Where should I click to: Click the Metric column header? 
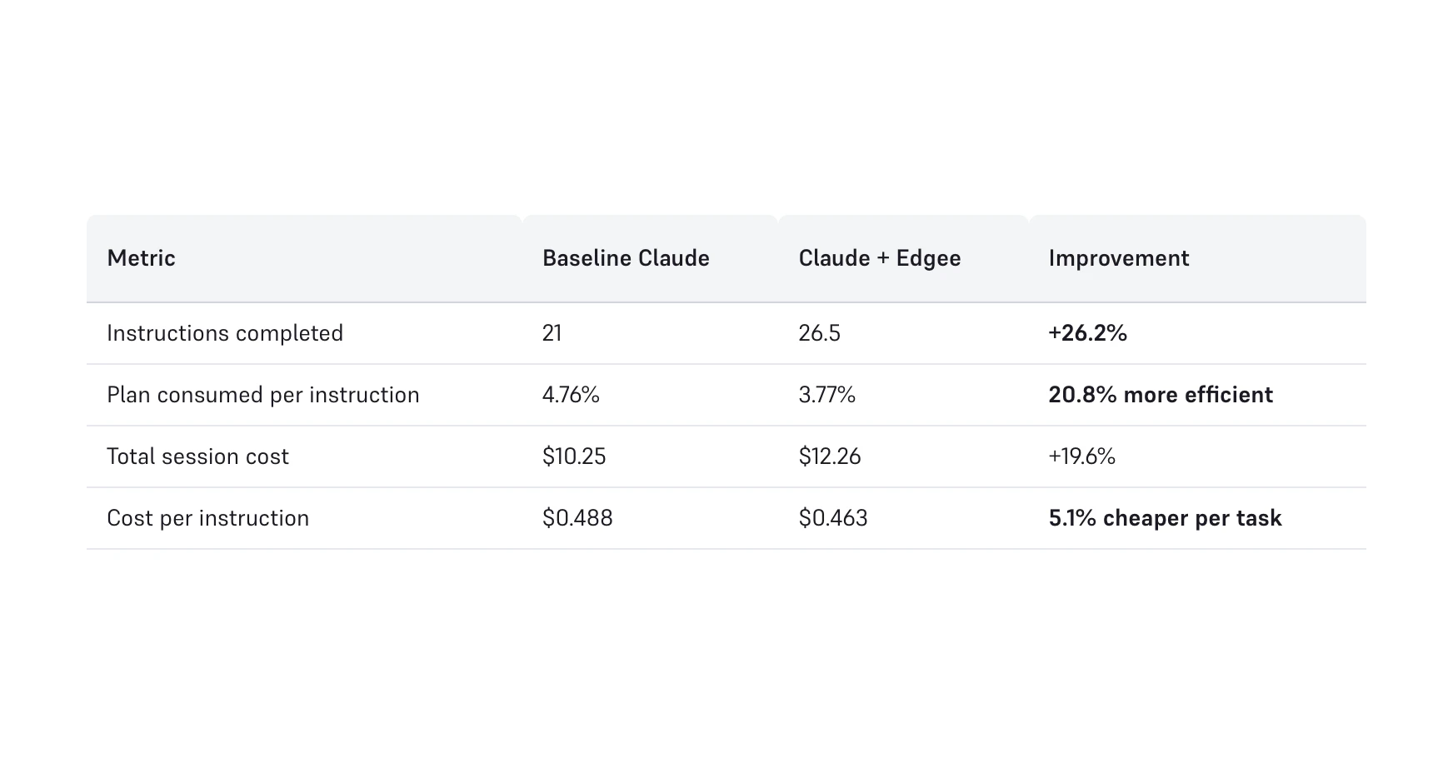click(x=141, y=258)
